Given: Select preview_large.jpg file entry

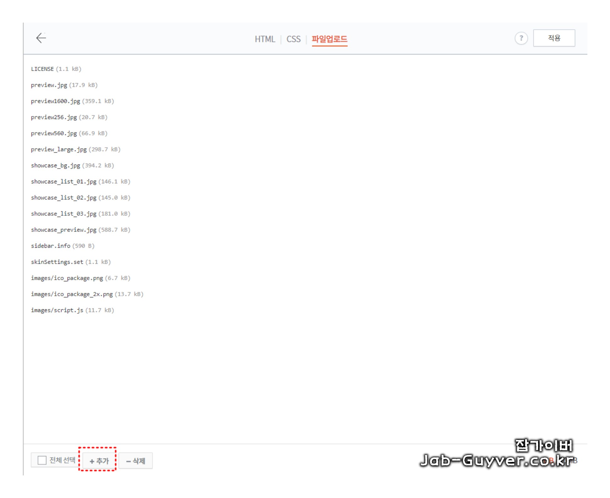Looking at the screenshot, I should tap(59, 149).
